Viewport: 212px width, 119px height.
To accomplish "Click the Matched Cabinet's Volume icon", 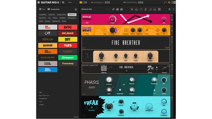I will [164, 69].
